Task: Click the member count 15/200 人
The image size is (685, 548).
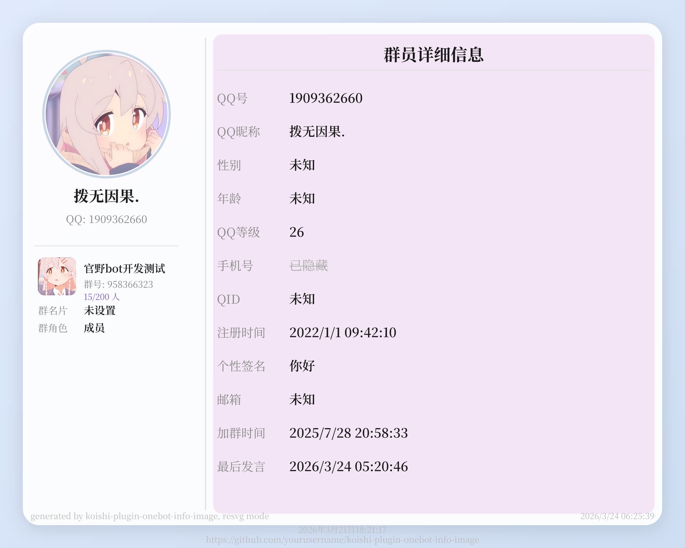Action: point(101,297)
